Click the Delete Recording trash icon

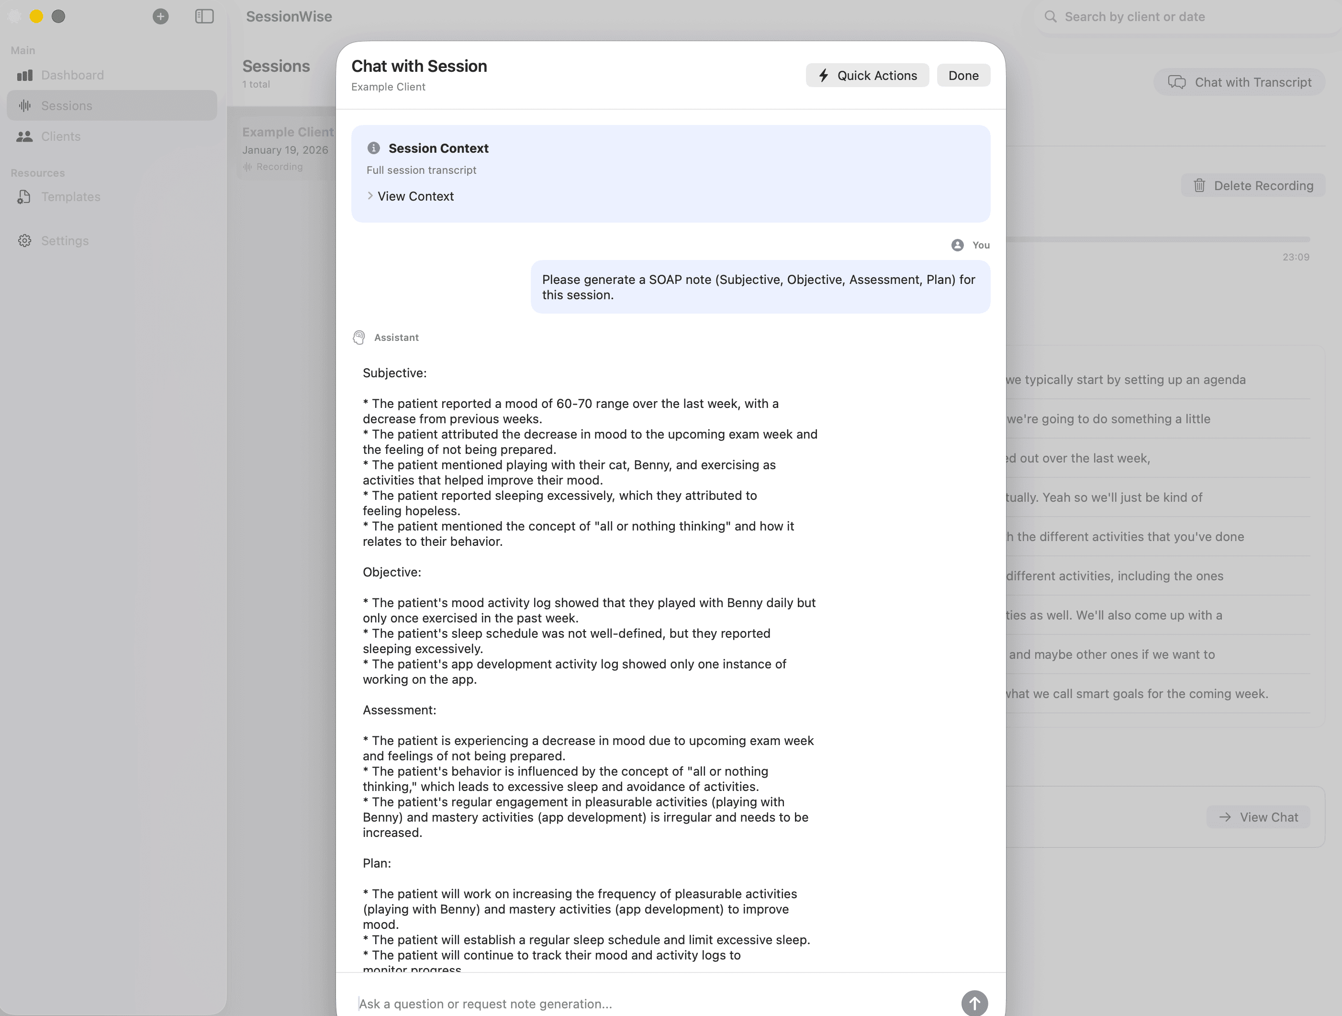coord(1199,186)
